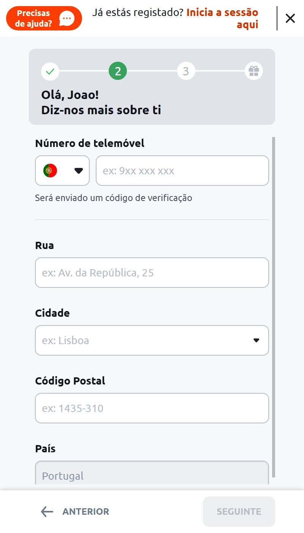Click the back arrow icon
Screen dimensions: 304x533
click(47, 512)
